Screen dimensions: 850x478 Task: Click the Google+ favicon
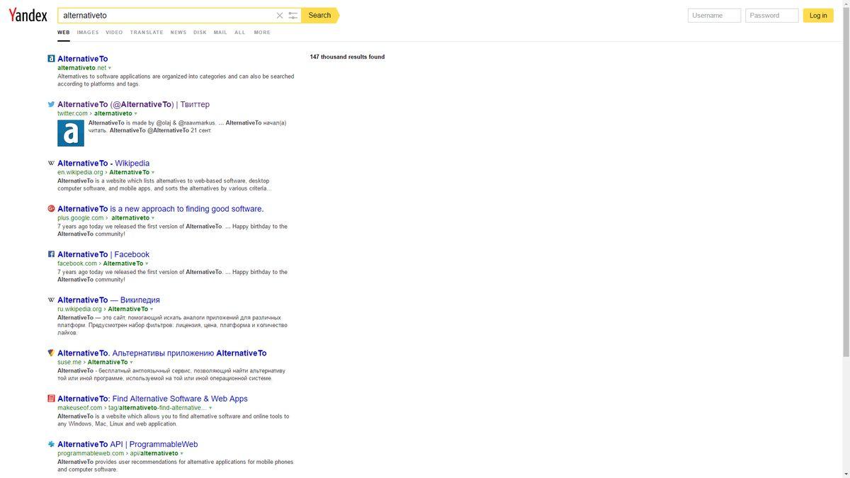[51, 209]
